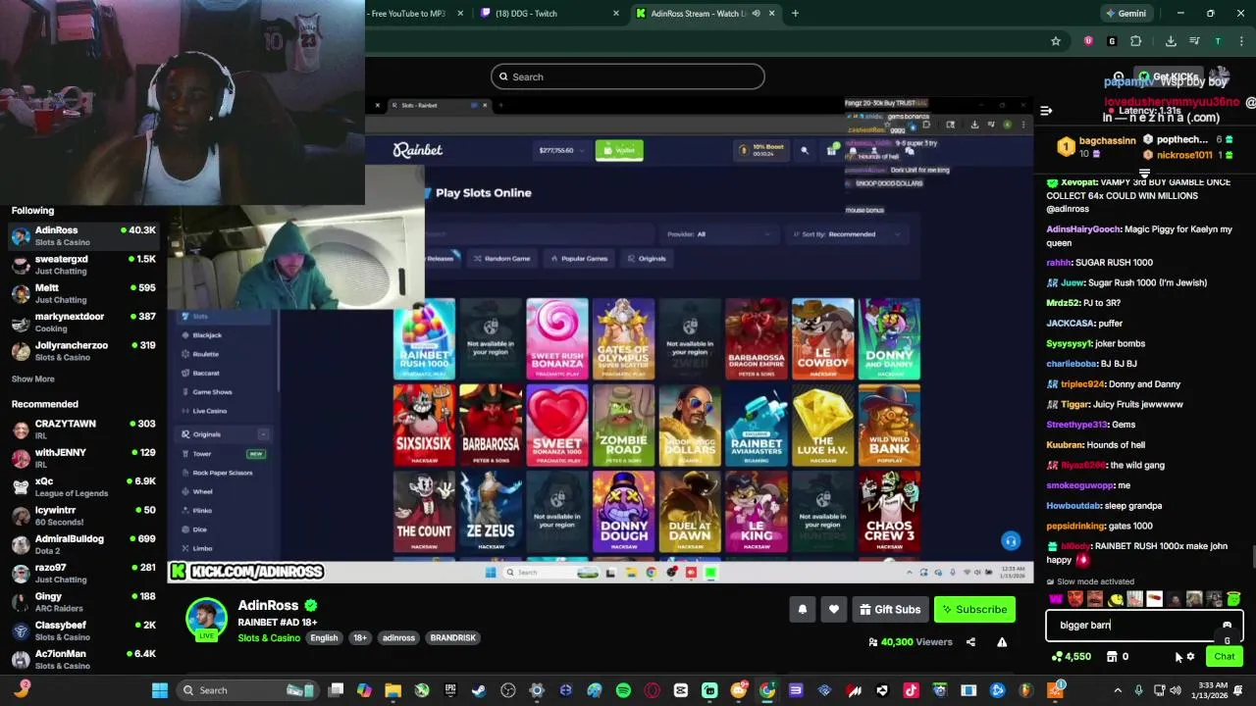
Task: Open the emote picker in chat input
Action: click(1227, 625)
